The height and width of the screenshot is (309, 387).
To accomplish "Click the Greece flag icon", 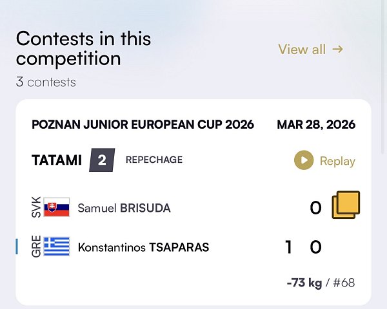I will pos(57,247).
